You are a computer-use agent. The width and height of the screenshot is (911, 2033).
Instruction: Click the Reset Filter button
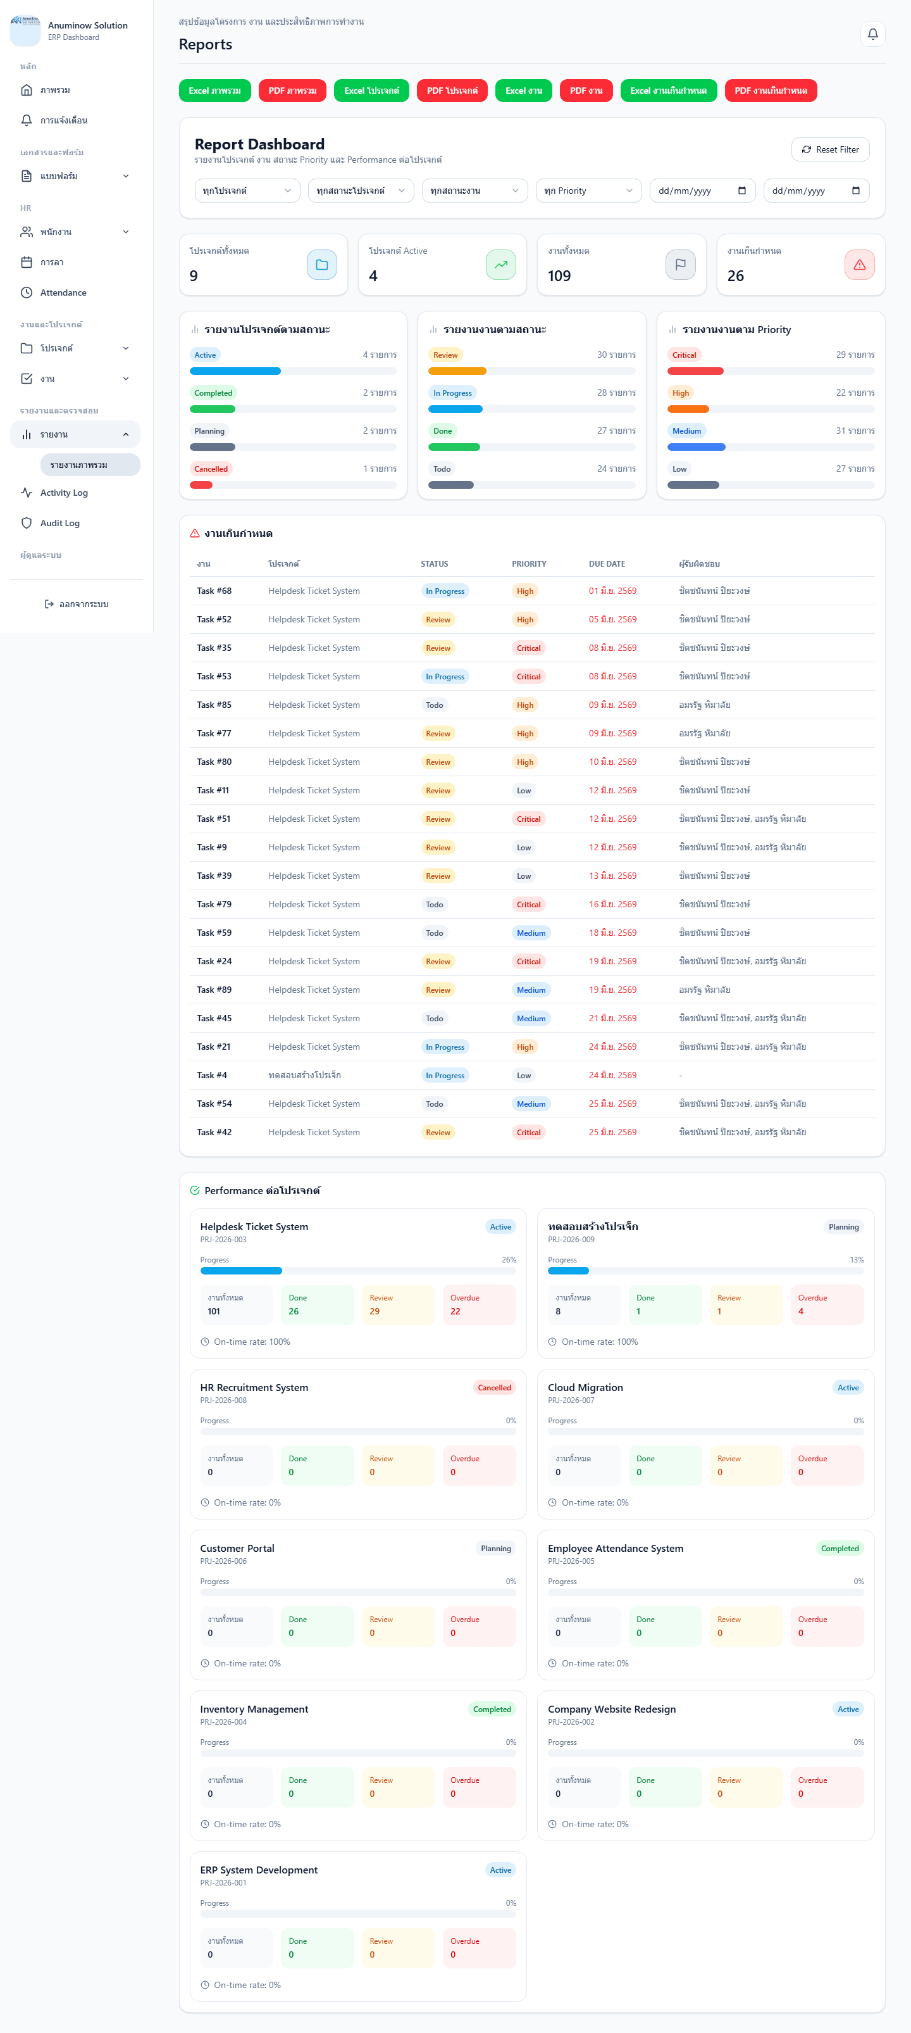(830, 150)
